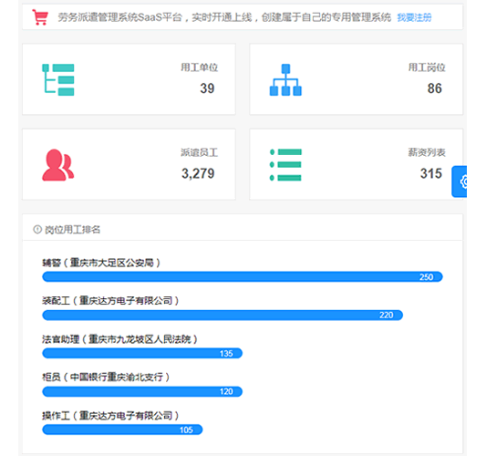Select the 柜员（中国银行重庆渝北支行）label
486x456 pixels.
[x=106, y=378]
